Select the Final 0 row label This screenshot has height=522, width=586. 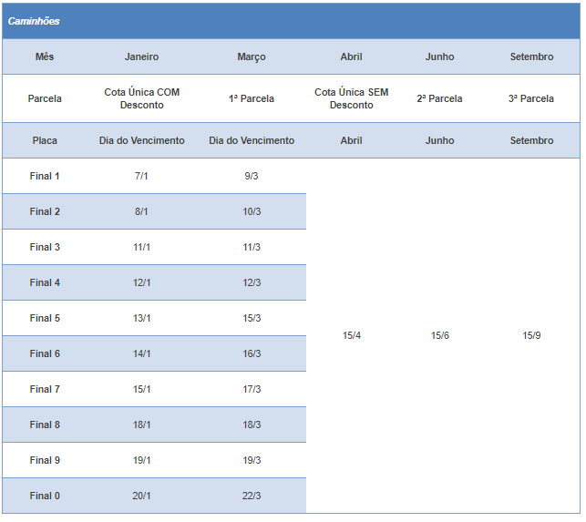[45, 496]
